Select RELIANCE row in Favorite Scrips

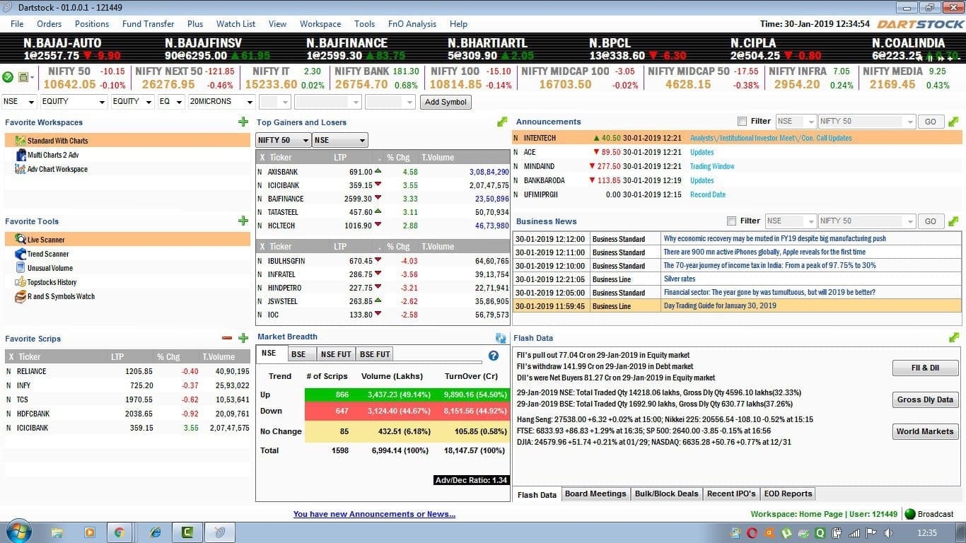click(x=127, y=371)
